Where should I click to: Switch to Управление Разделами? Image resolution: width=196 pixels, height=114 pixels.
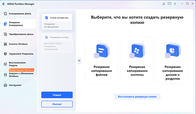click(x=19, y=54)
